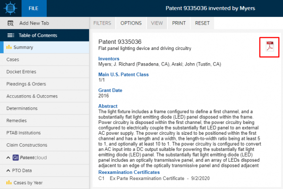This screenshot has width=283, height=189.
Task: Go to PTAB Institutions
Action: point(25,133)
